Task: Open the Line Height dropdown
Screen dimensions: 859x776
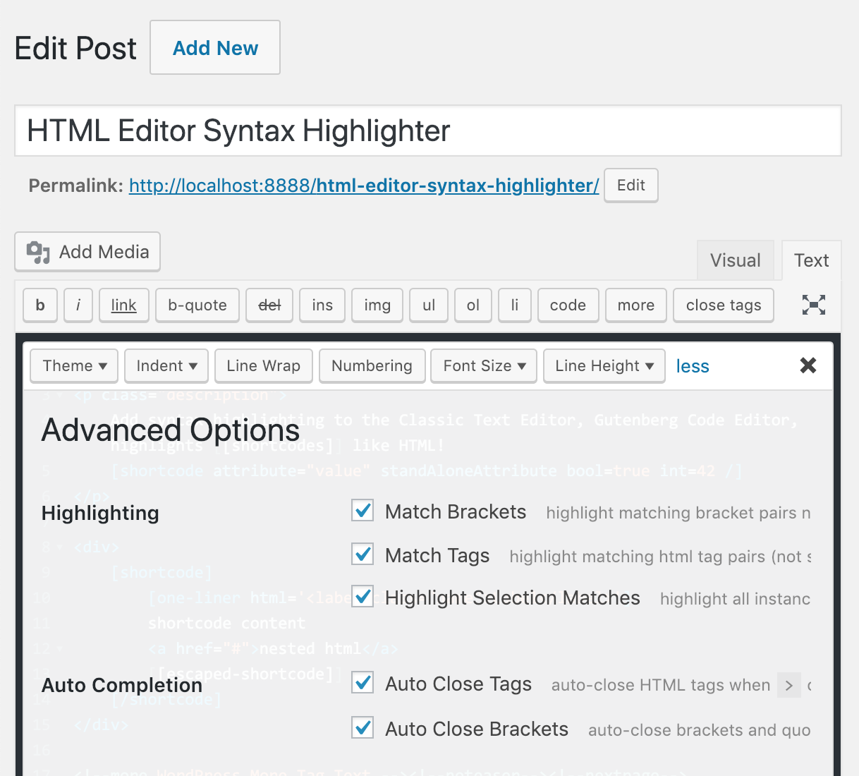Action: tap(604, 365)
